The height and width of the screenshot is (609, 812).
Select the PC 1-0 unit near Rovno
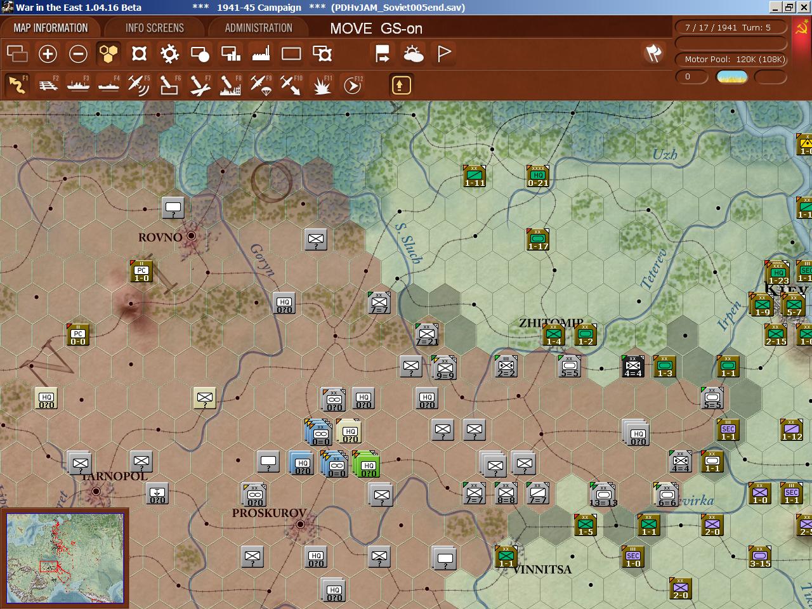(x=141, y=271)
